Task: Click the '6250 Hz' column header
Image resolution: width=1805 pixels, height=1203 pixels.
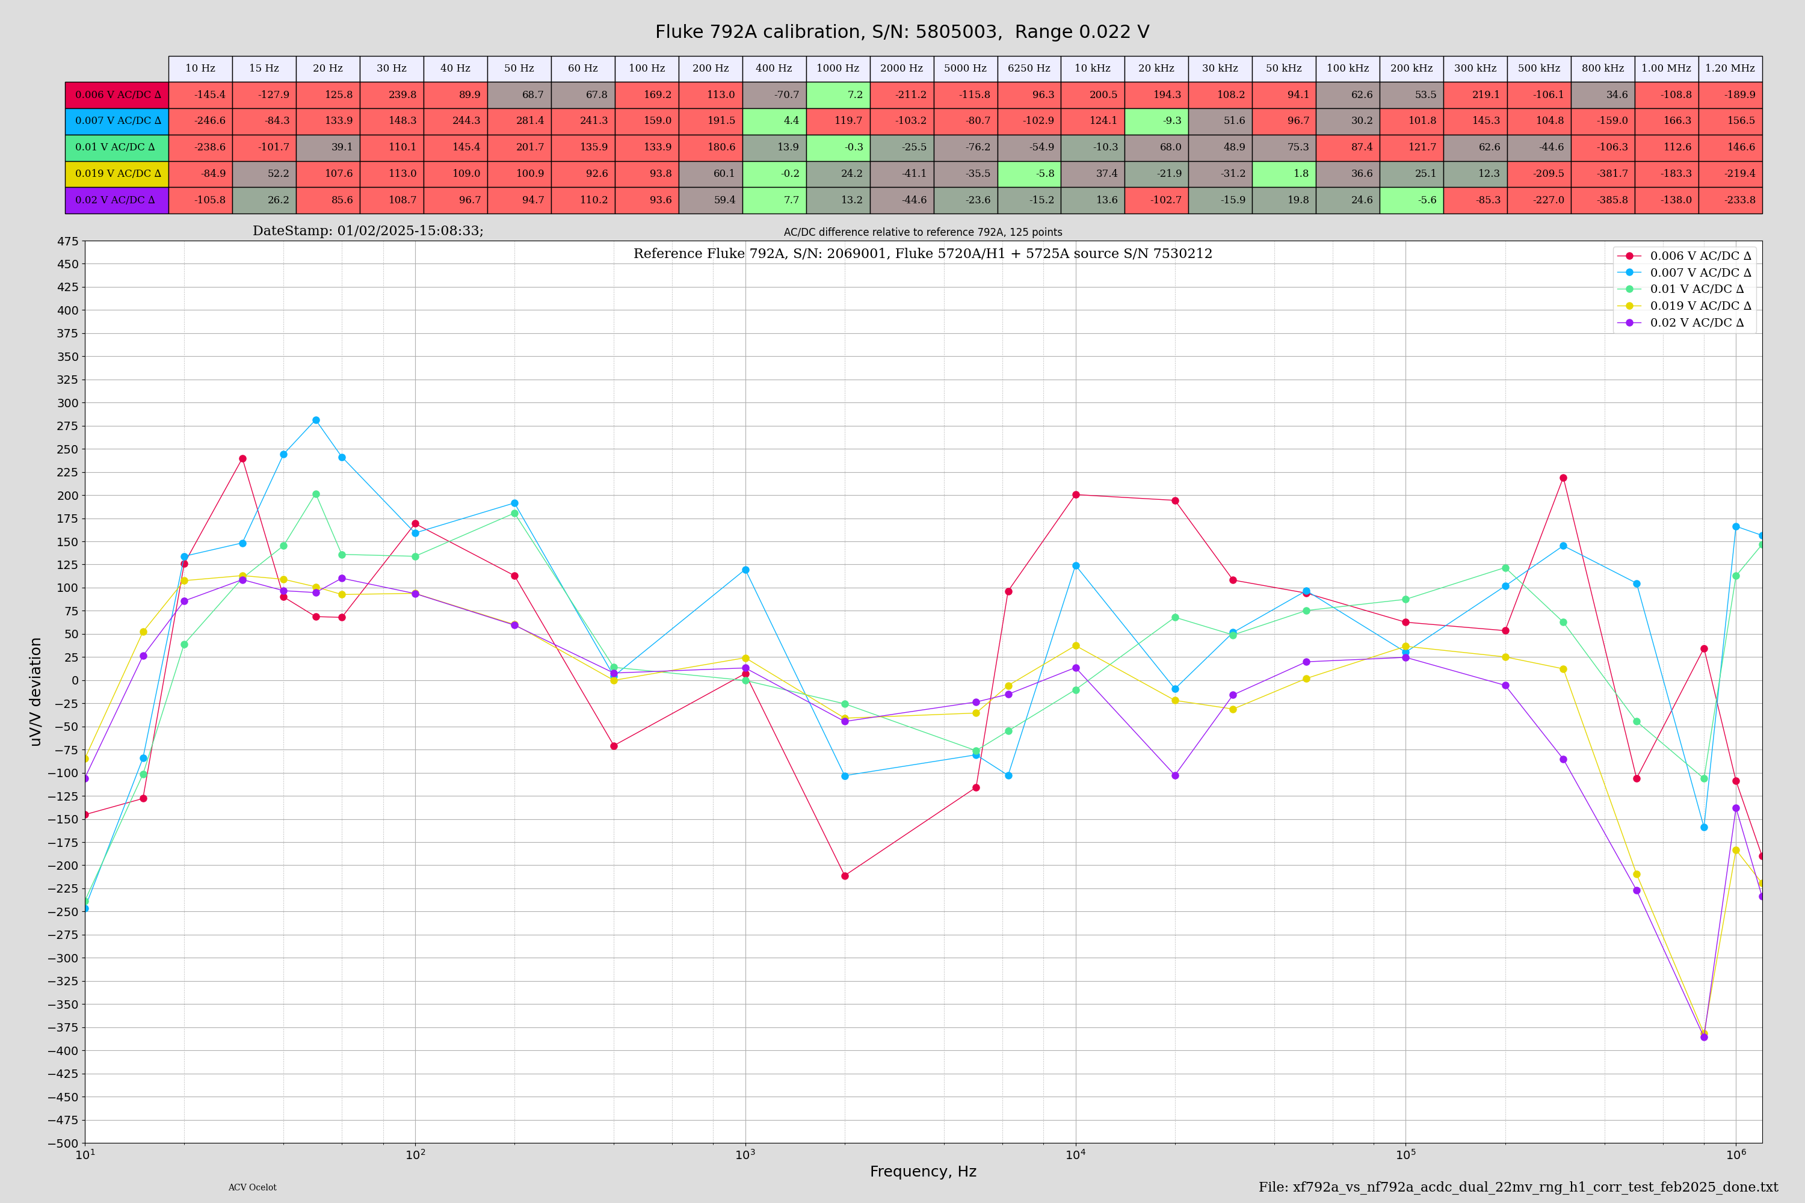Action: [1029, 69]
